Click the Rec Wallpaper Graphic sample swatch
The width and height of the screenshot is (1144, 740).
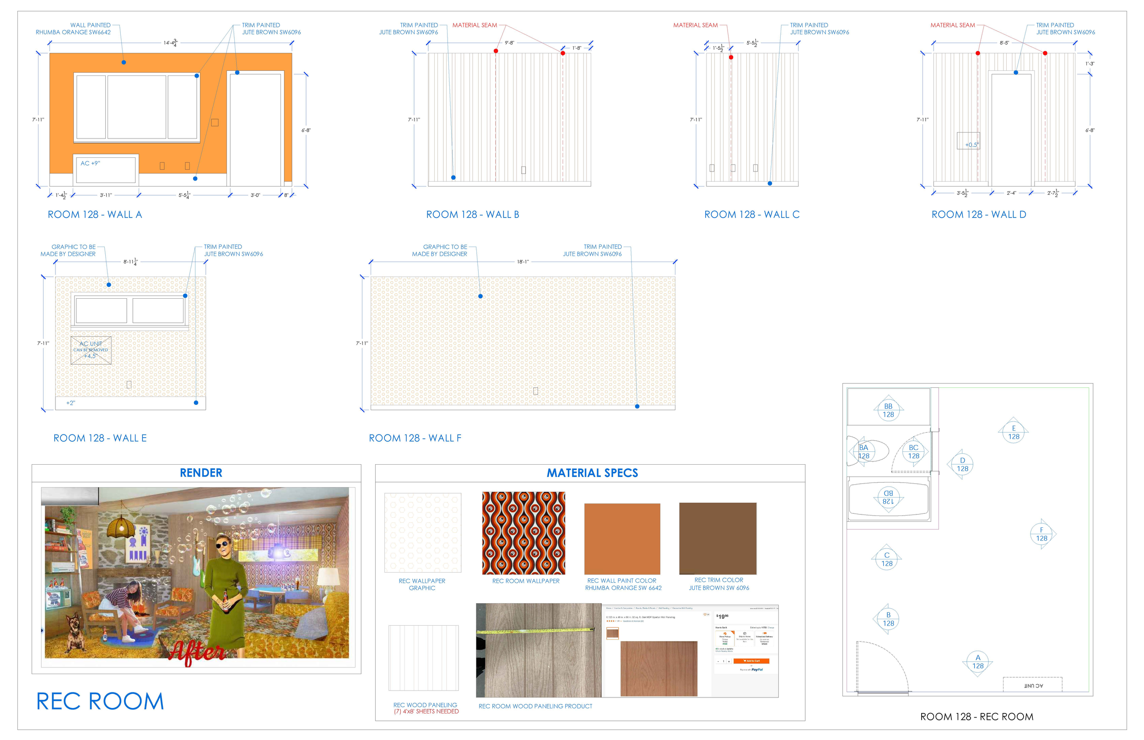422,532
